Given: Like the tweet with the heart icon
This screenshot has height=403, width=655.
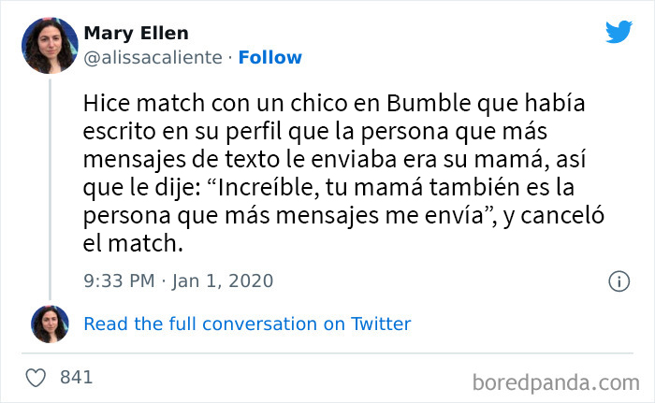Looking at the screenshot, I should point(36,378).
